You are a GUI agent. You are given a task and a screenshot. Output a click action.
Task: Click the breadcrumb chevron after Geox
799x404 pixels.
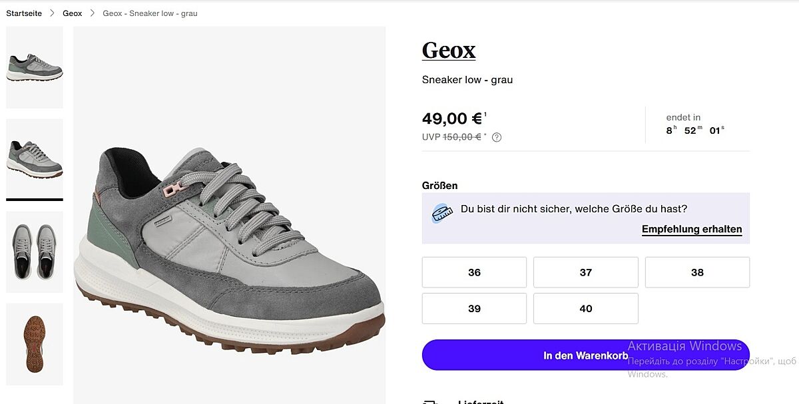pyautogui.click(x=93, y=13)
